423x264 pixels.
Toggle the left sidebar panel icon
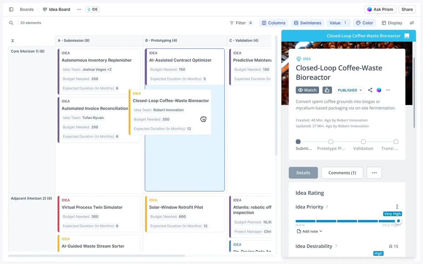tap(11, 9)
